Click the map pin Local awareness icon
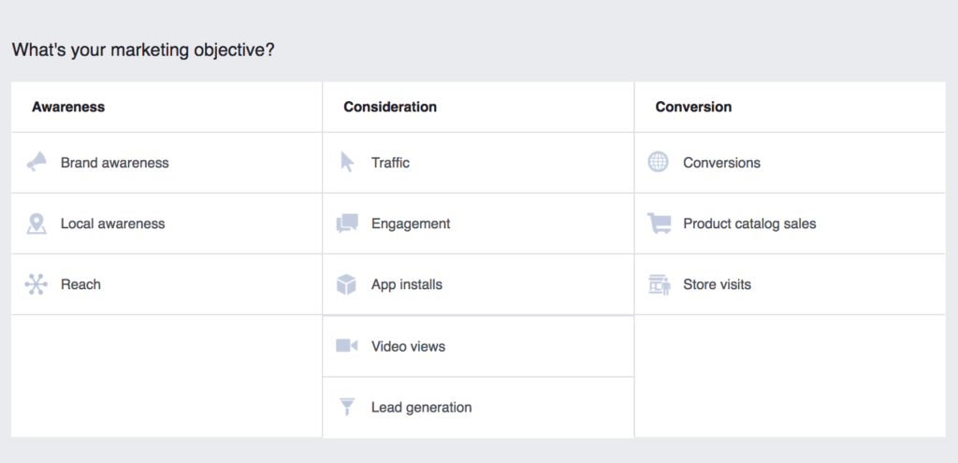 coord(36,224)
